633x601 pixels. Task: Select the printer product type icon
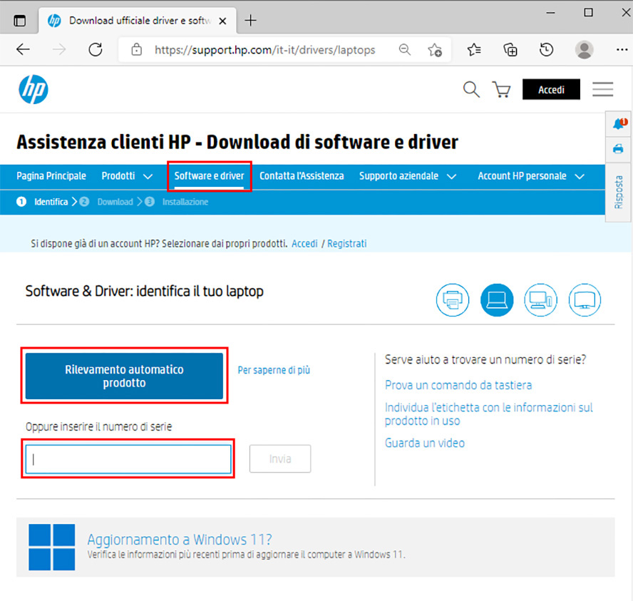click(453, 300)
